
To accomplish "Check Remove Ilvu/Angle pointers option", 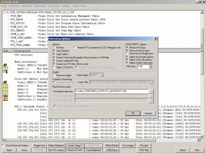I will 127,53.
